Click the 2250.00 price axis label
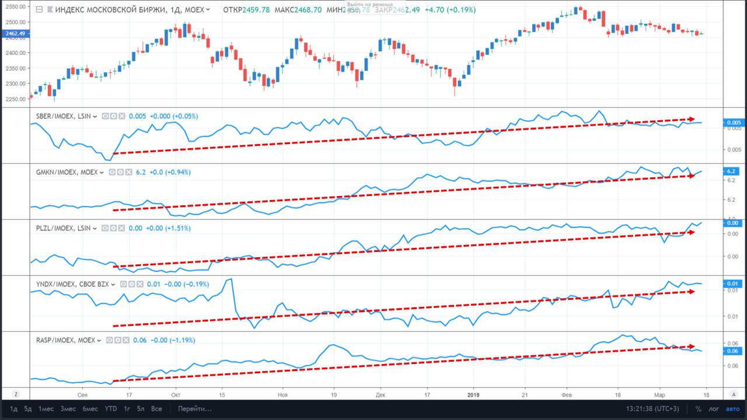This screenshot has height=420, width=747. 15,99
